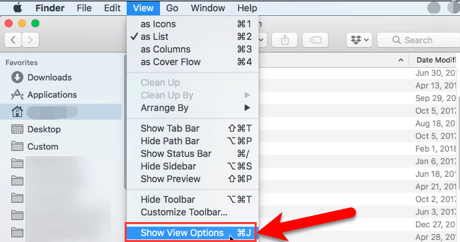Switch view to as Columns
Screen dimensions: 460x242
[193, 49]
